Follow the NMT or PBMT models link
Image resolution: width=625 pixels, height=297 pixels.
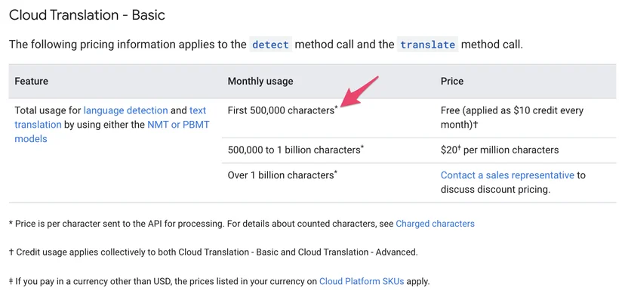112,131
